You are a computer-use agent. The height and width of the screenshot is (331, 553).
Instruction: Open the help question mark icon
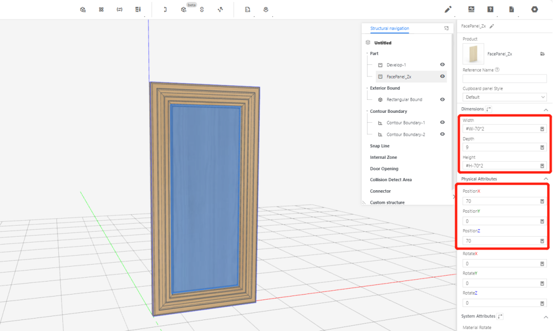(x=491, y=9)
